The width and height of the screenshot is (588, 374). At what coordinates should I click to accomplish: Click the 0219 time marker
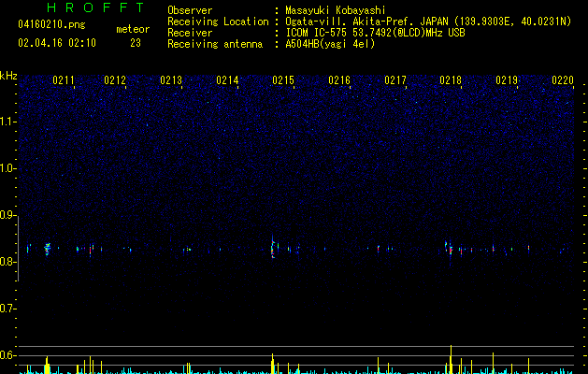click(x=507, y=80)
